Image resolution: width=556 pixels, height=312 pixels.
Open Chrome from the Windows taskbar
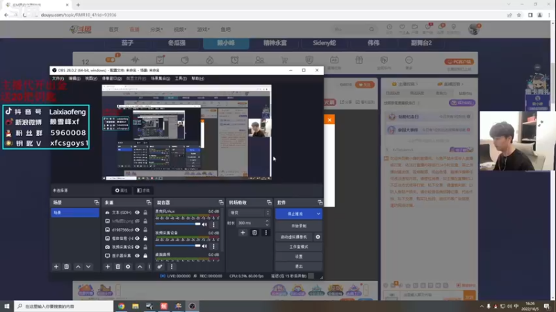click(121, 306)
